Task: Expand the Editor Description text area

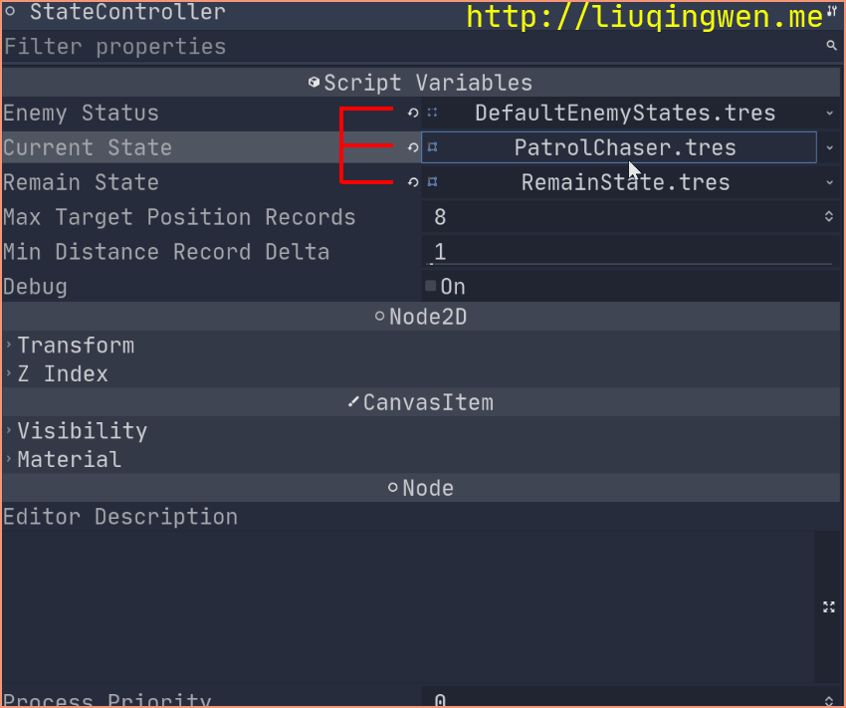Action: coord(829,606)
